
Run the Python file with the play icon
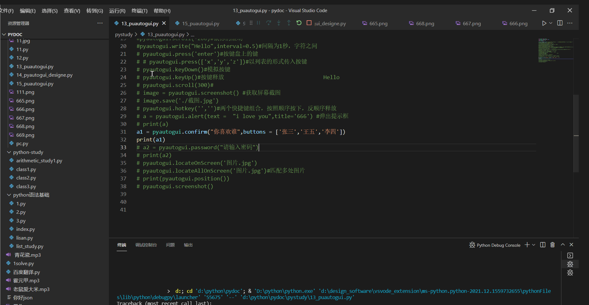[544, 23]
